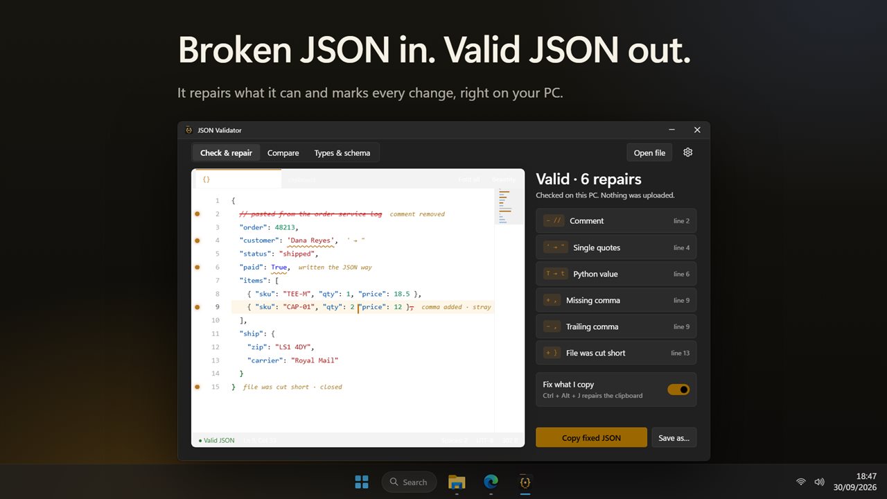Image resolution: width=887 pixels, height=499 pixels.
Task: Open the Windows Start menu
Action: click(x=362, y=482)
